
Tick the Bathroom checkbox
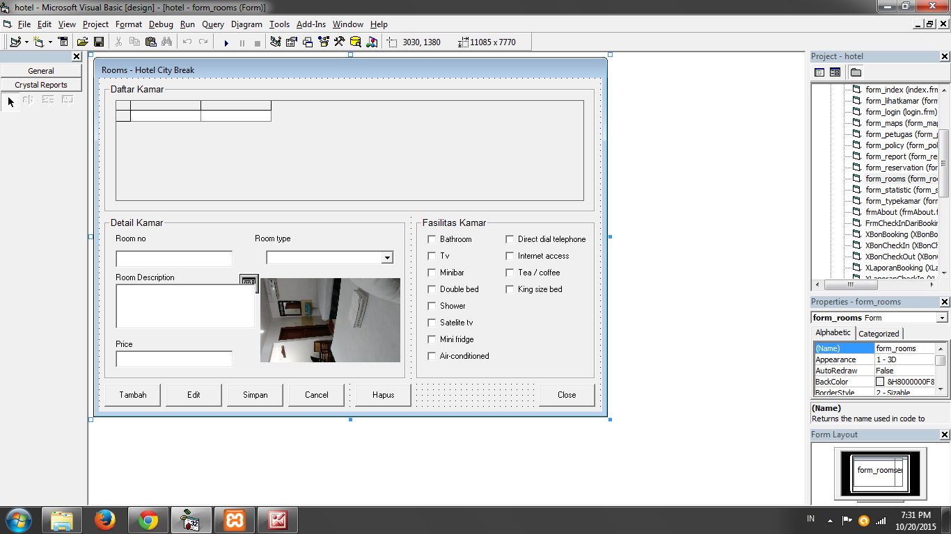(432, 239)
